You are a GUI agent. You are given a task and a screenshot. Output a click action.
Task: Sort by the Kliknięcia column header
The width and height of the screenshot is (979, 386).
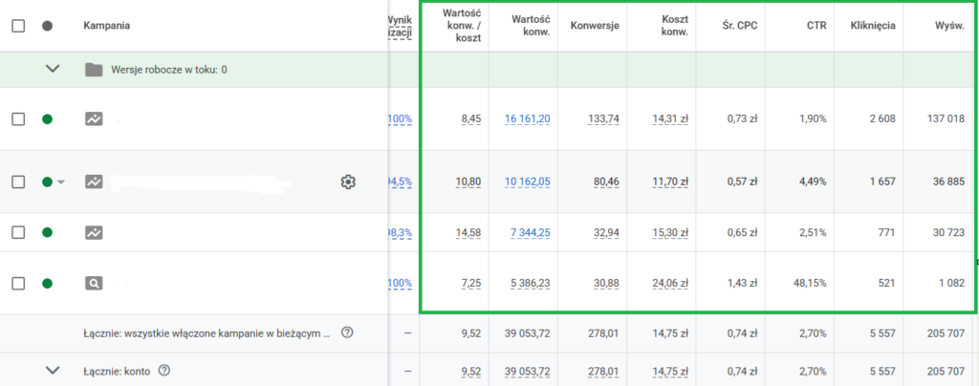[872, 26]
